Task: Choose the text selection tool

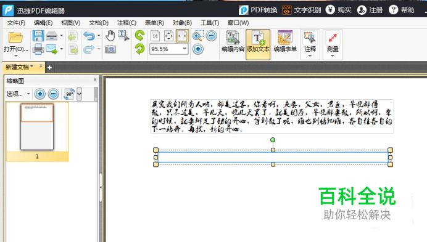Action: [123, 36]
